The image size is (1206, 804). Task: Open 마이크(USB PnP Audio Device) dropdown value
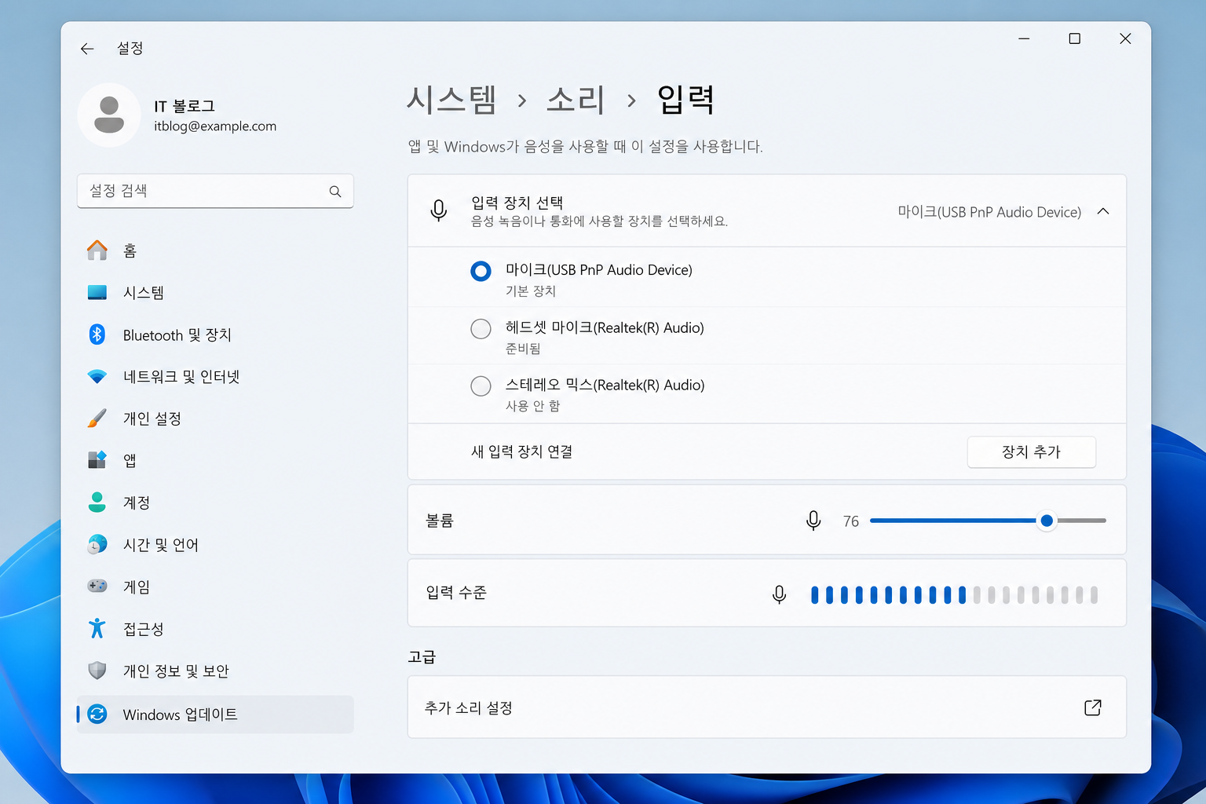[x=989, y=212]
